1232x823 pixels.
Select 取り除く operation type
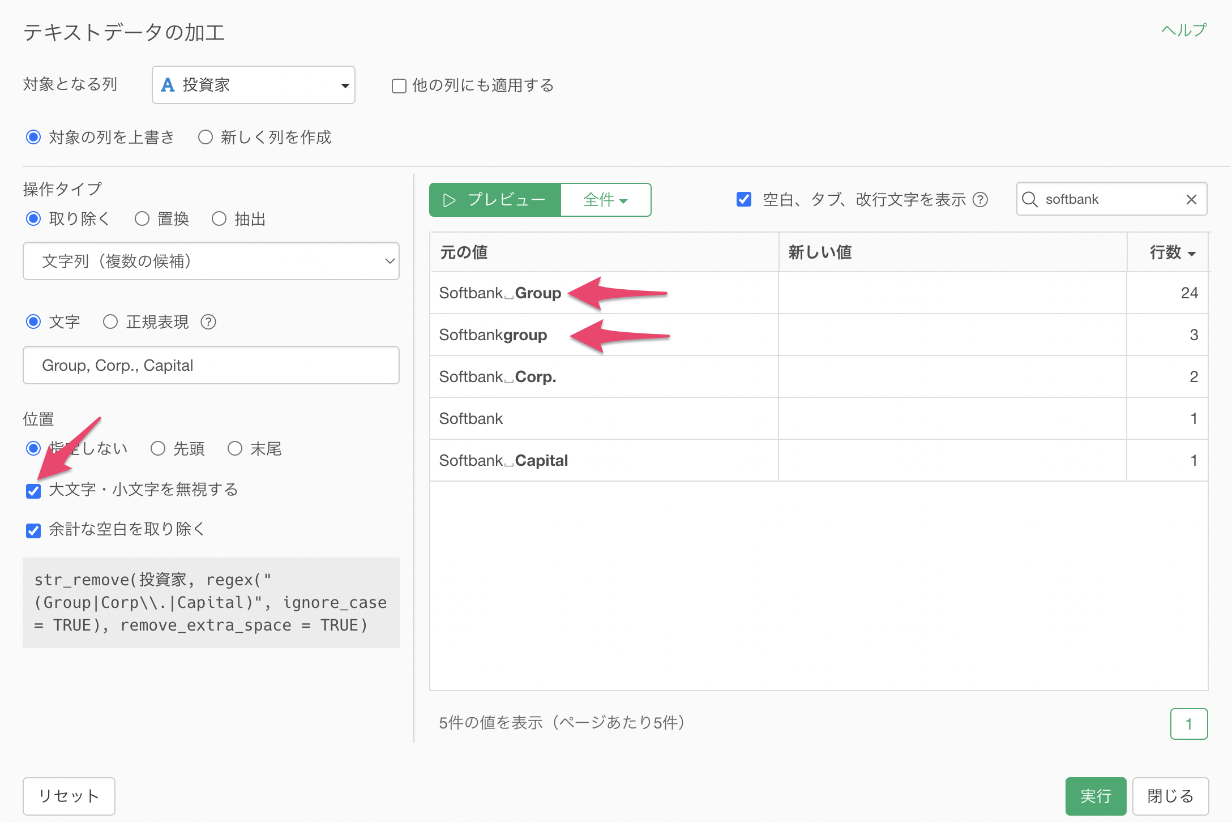point(33,218)
